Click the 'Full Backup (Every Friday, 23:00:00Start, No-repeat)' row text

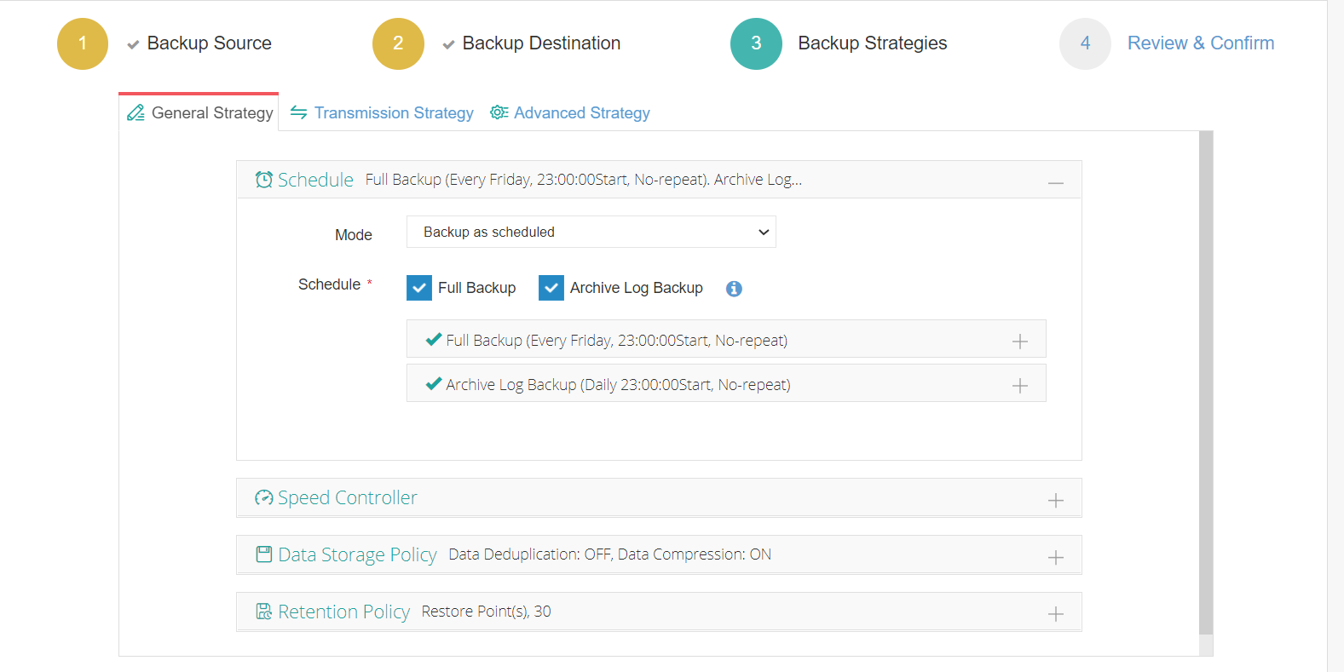click(617, 341)
